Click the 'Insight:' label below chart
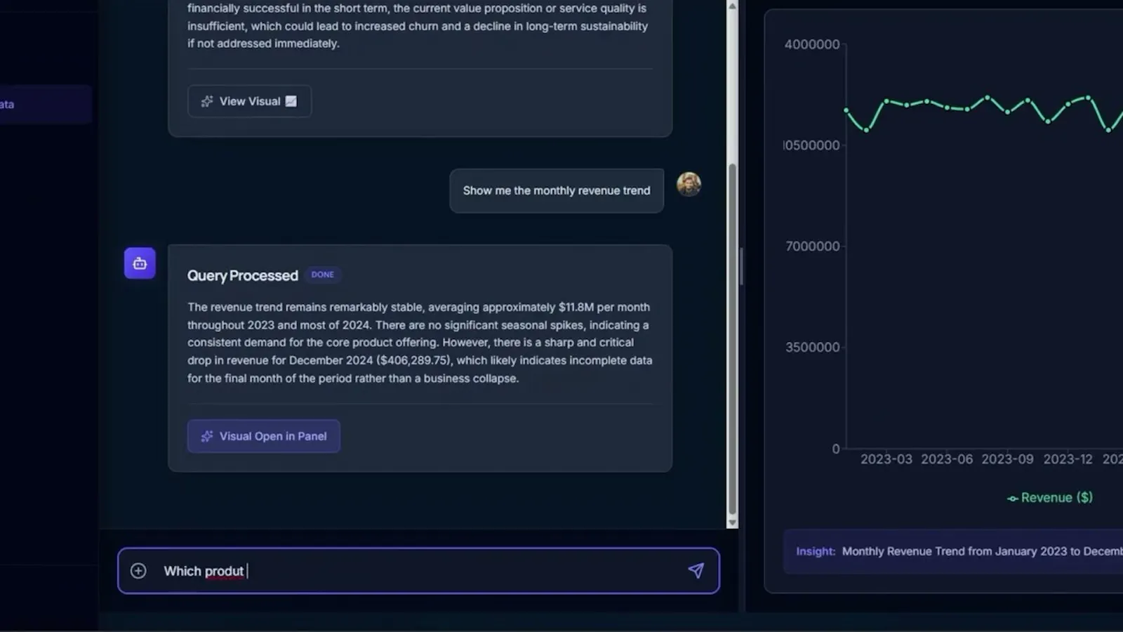This screenshot has width=1123, height=632. click(816, 551)
